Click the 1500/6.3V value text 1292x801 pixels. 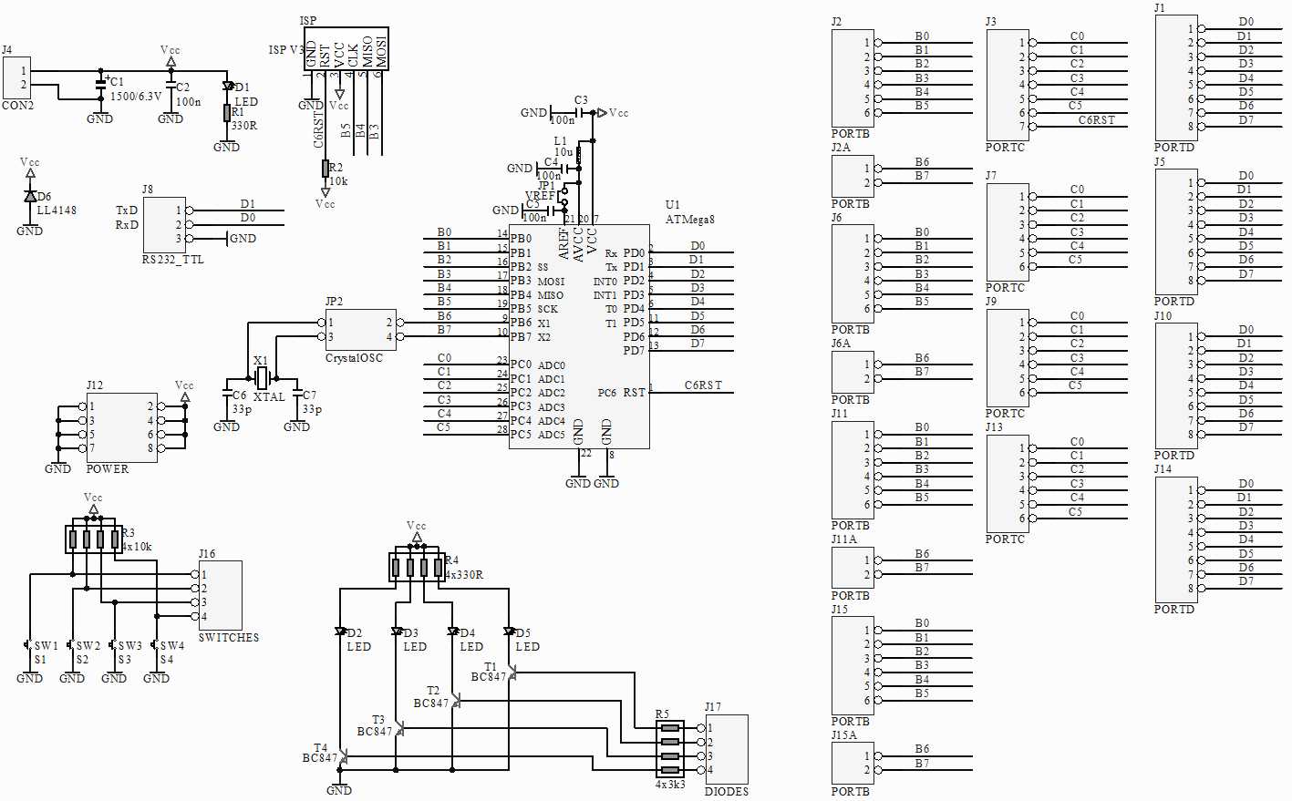136,97
